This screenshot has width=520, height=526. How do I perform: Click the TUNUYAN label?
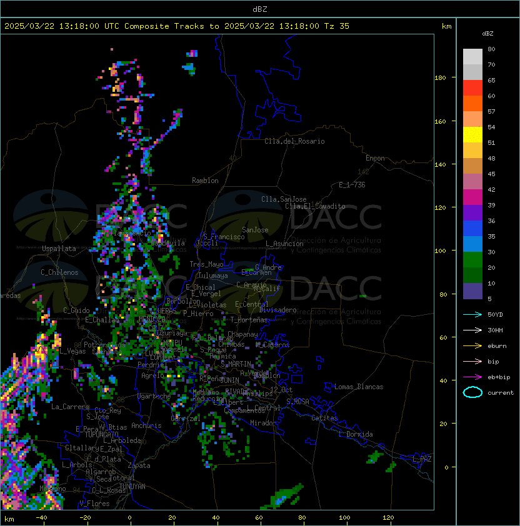132,487
